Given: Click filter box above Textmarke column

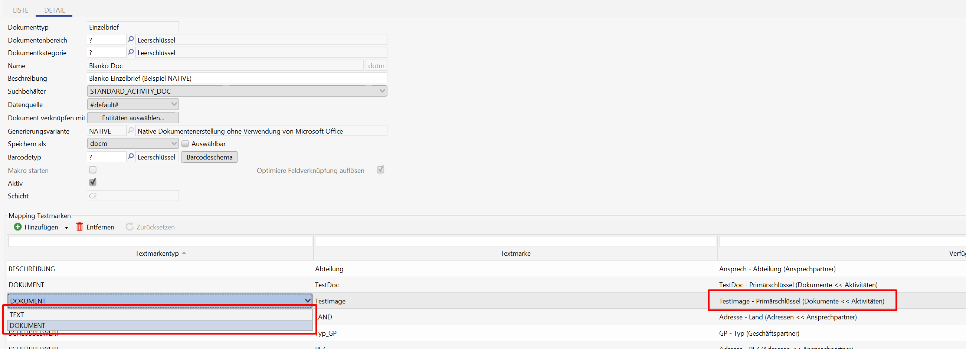Looking at the screenshot, I should 515,242.
